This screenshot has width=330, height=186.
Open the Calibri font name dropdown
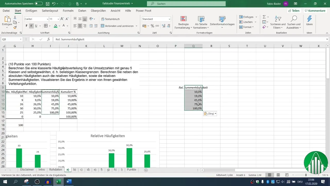click(x=47, y=19)
